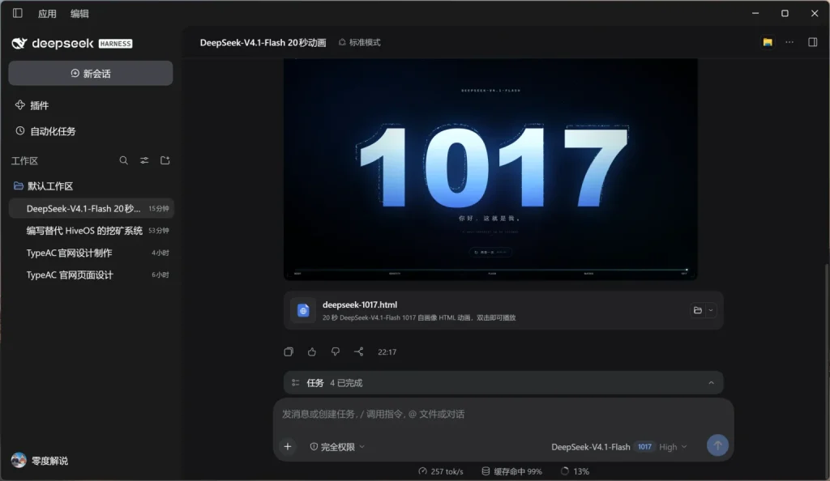The height and width of the screenshot is (481, 830).
Task: Toggle the left sidebar panel icon
Action: coord(18,13)
